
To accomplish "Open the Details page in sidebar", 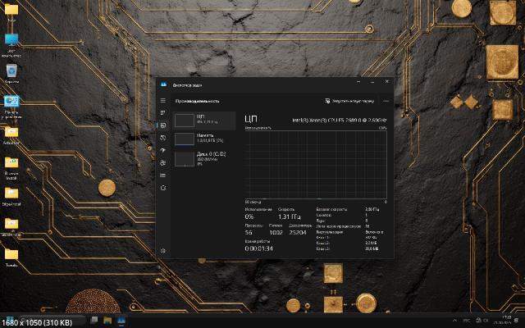I will coord(163,175).
